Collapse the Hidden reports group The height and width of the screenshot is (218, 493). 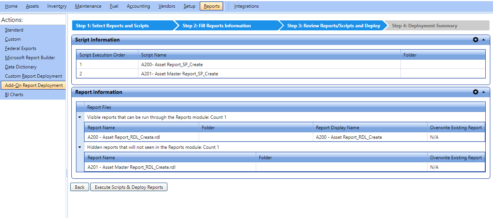(80, 147)
